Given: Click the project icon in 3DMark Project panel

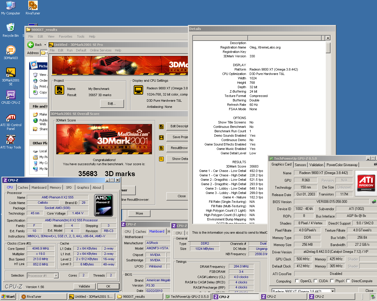Looking at the screenshot, I should (59, 90).
